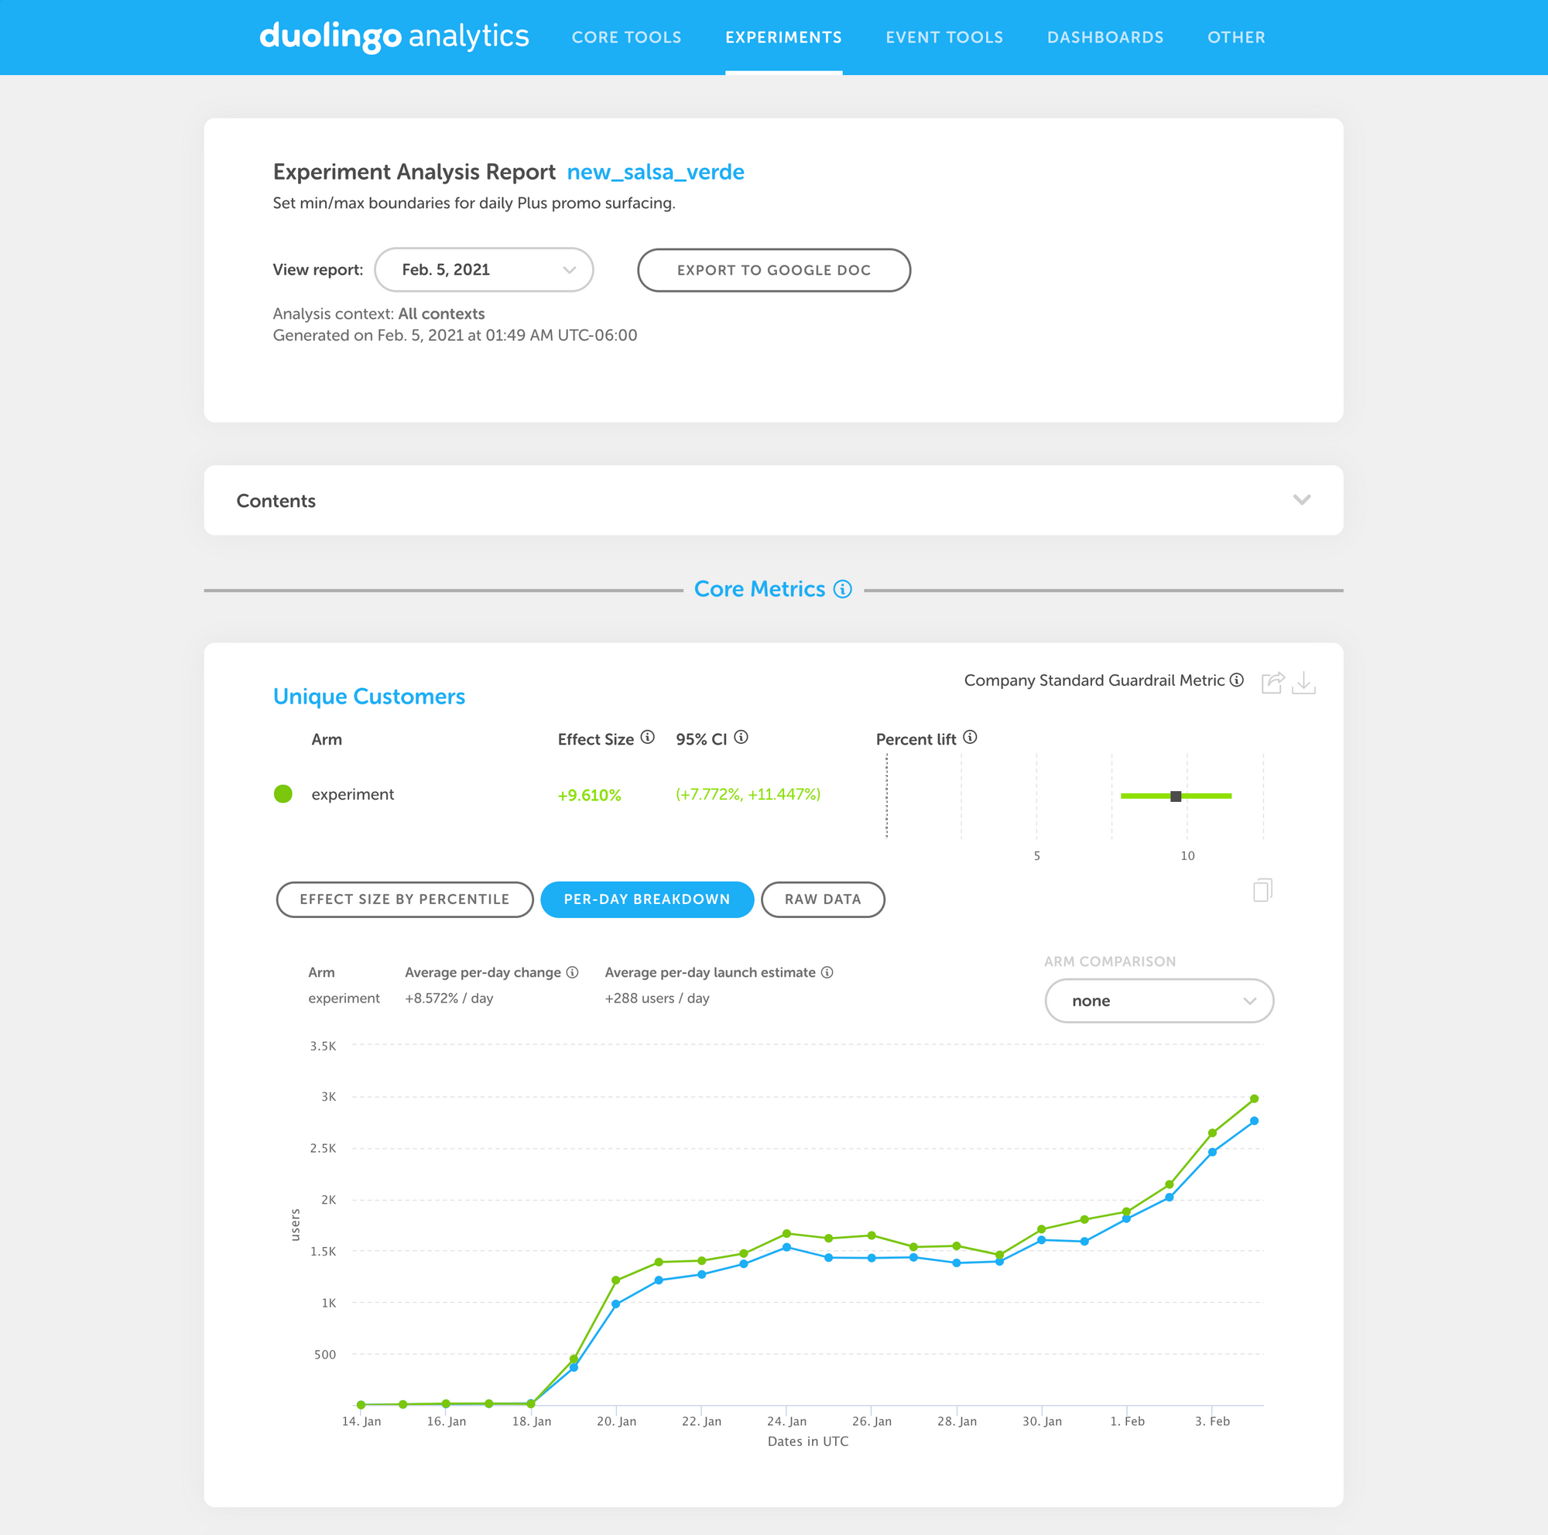Click info icon for Company Standard Guardrail Metric
Viewport: 1548px width, 1535px height.
(x=1236, y=680)
